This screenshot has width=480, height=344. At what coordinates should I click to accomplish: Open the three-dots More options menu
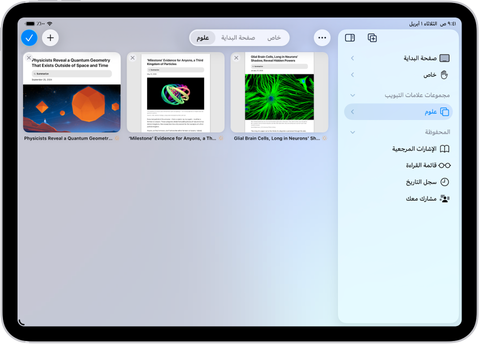pos(322,38)
